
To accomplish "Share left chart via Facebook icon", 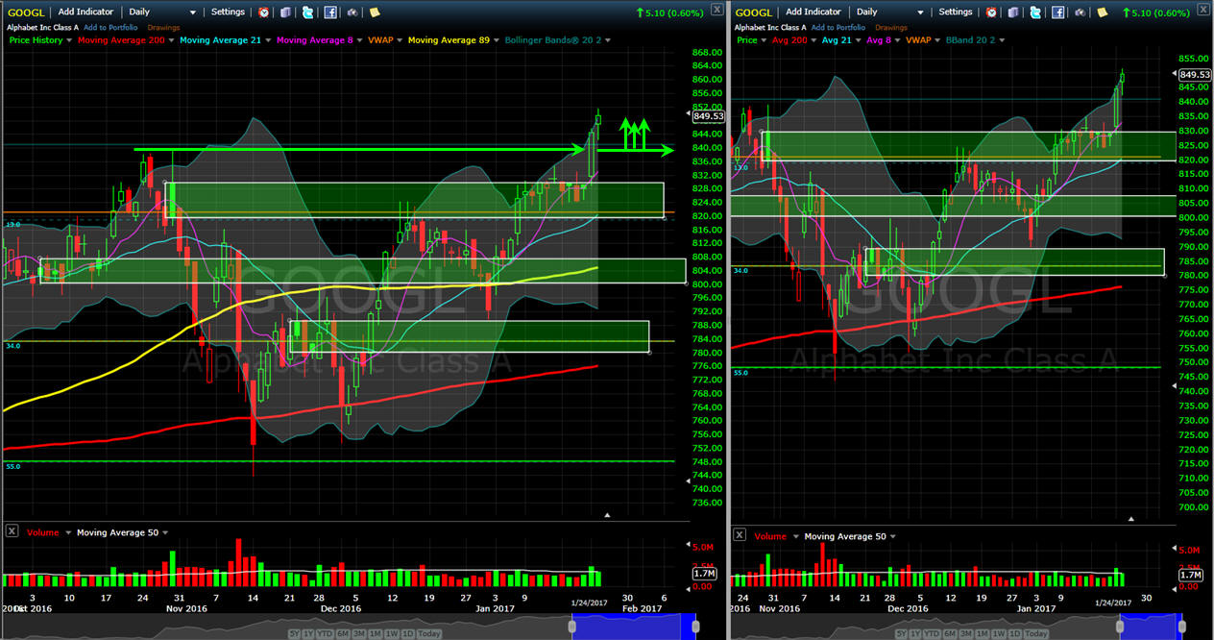I will pyautogui.click(x=329, y=12).
